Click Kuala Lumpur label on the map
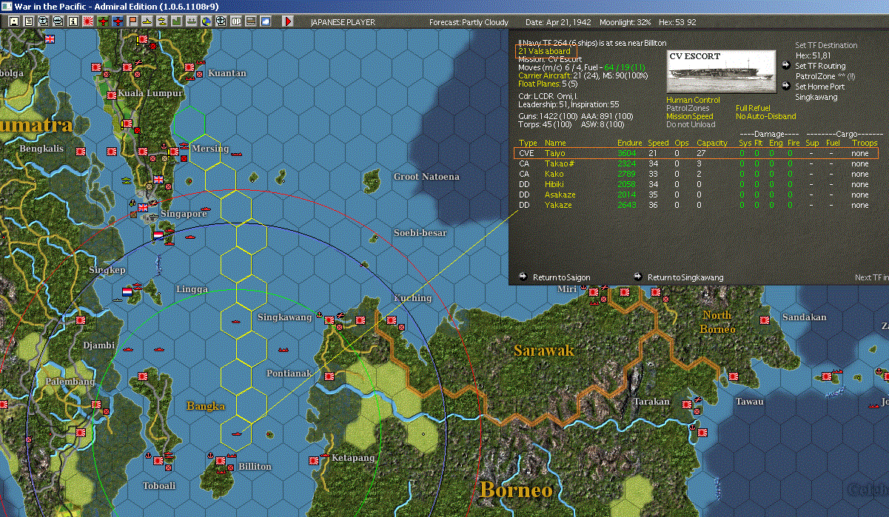The height and width of the screenshot is (517, 889). pos(150,94)
